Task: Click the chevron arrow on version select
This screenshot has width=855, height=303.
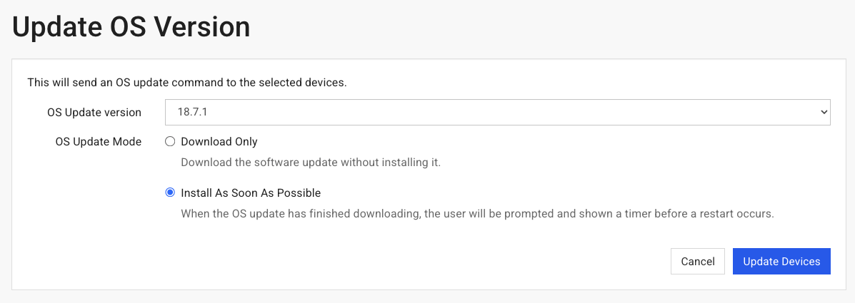Action: click(x=824, y=112)
